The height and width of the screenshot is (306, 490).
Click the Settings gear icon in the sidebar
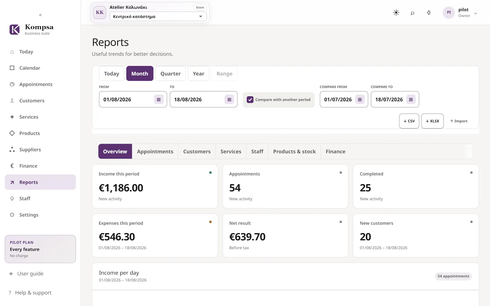pyautogui.click(x=12, y=215)
